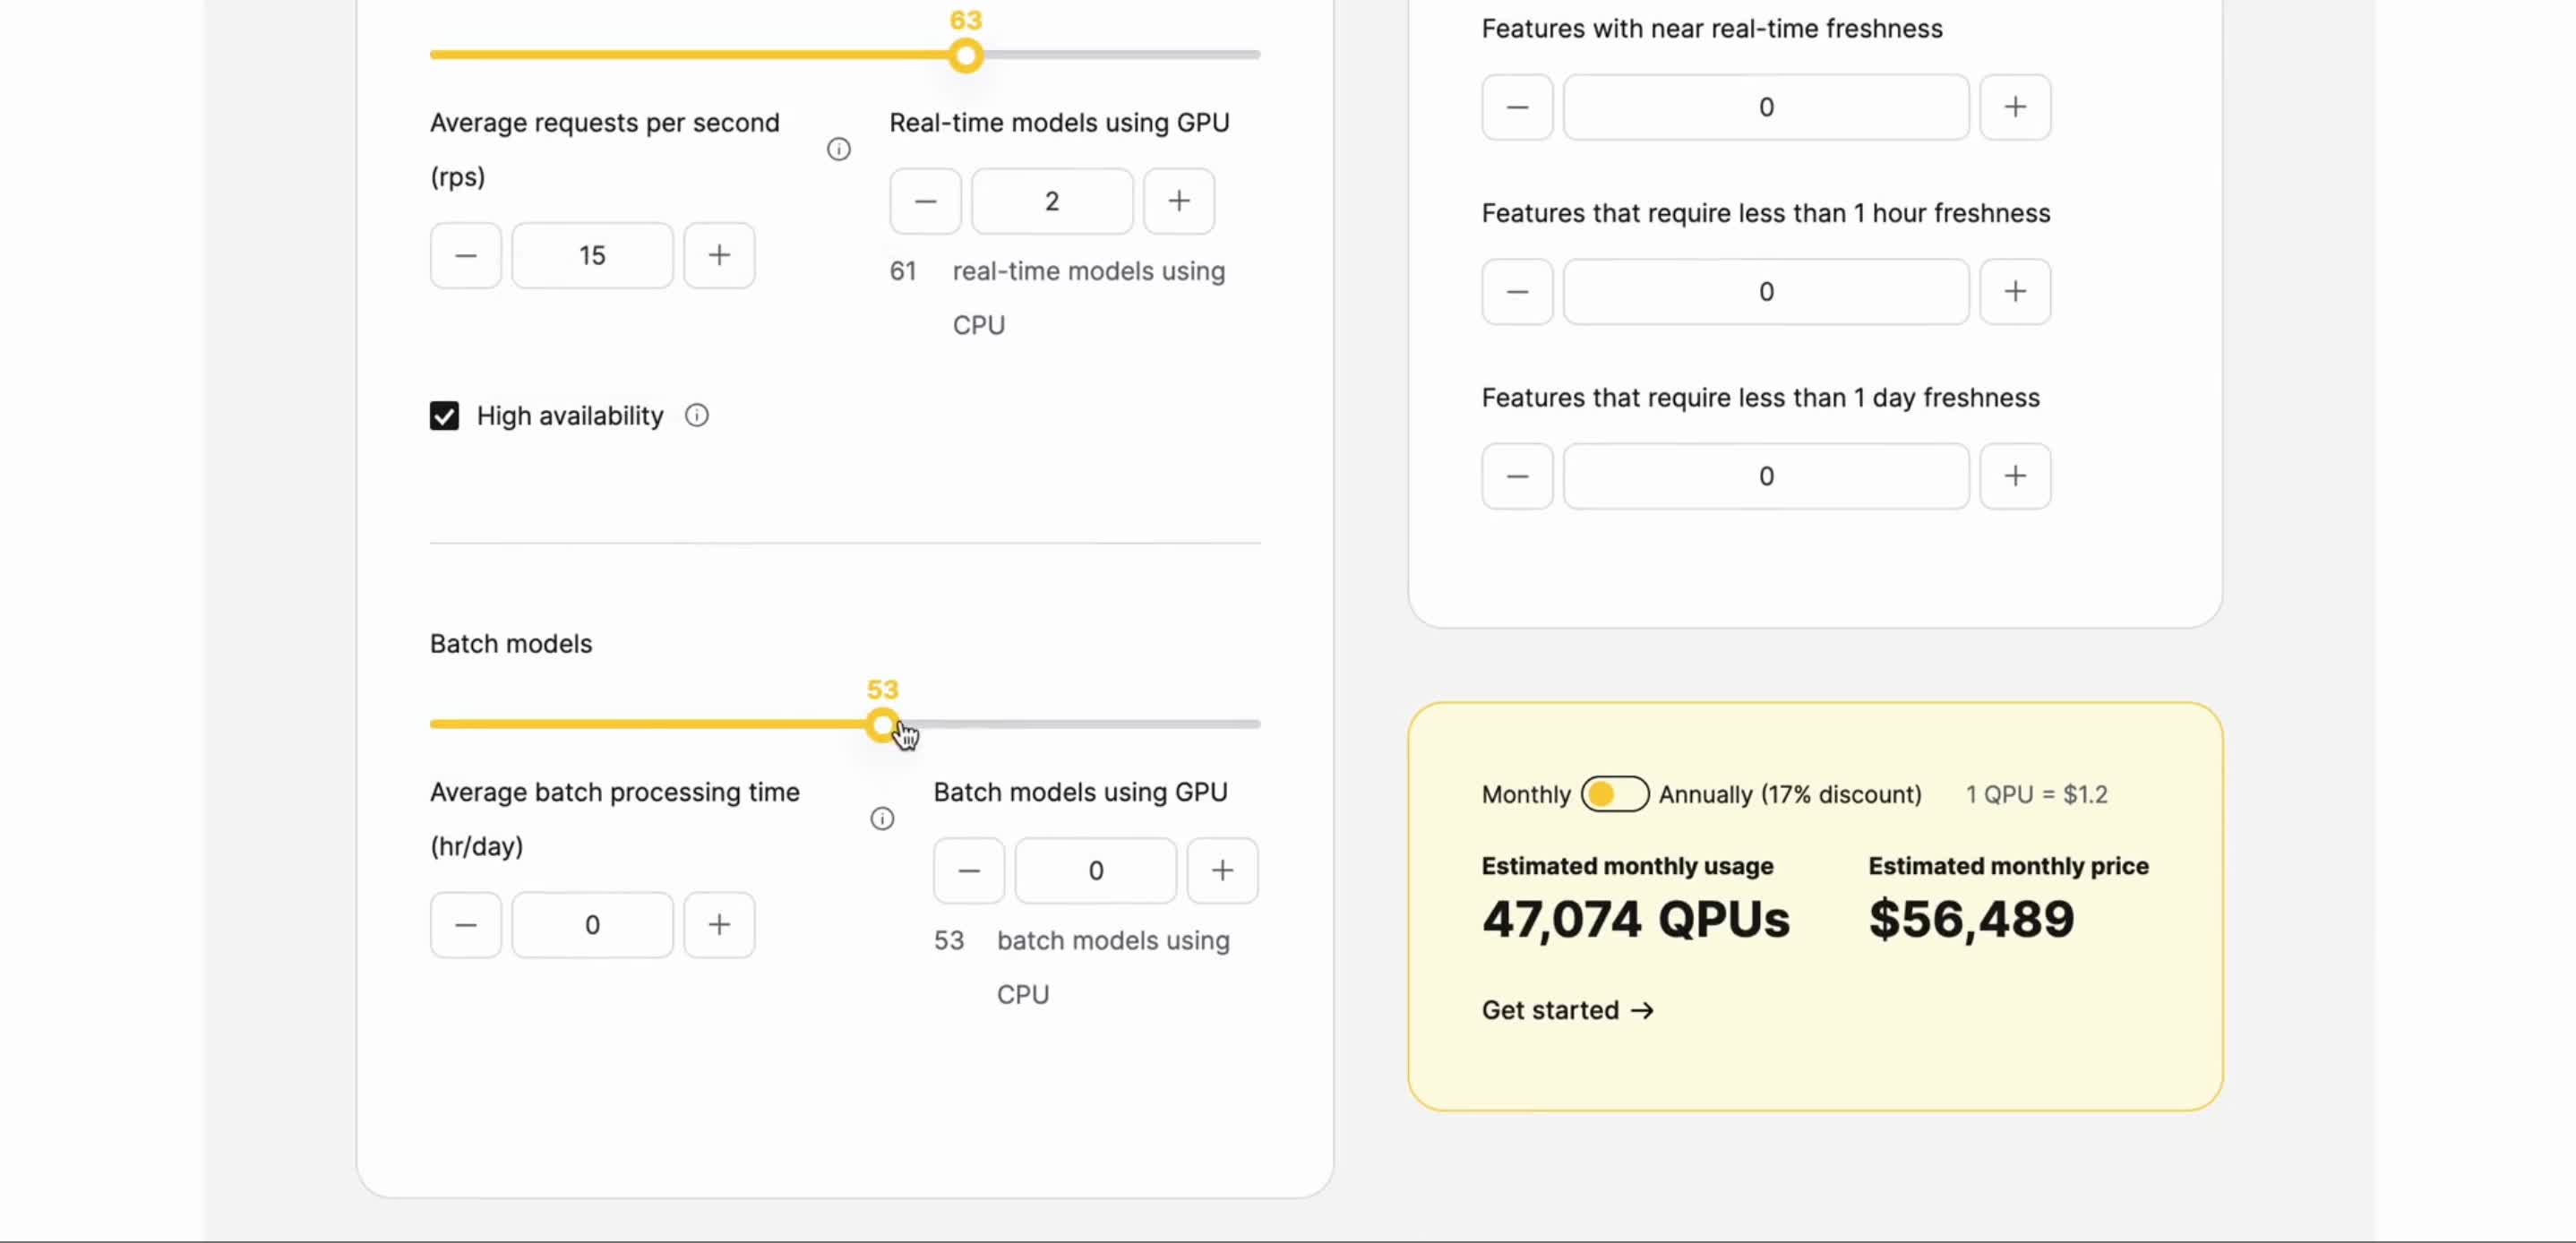Decrease average batch processing time

[x=465, y=925]
